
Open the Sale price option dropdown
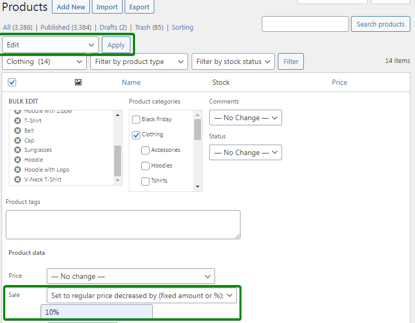142,295
